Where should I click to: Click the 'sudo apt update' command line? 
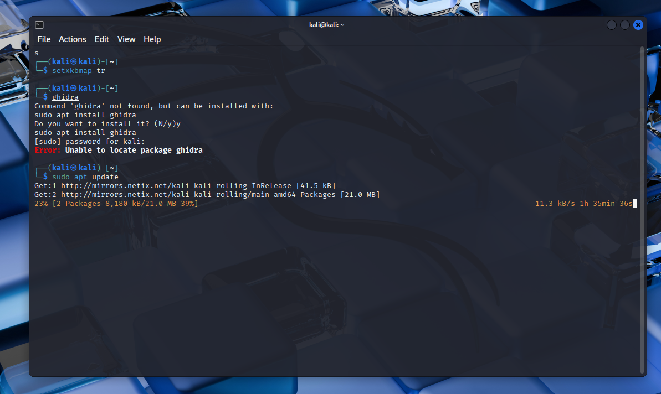85,177
